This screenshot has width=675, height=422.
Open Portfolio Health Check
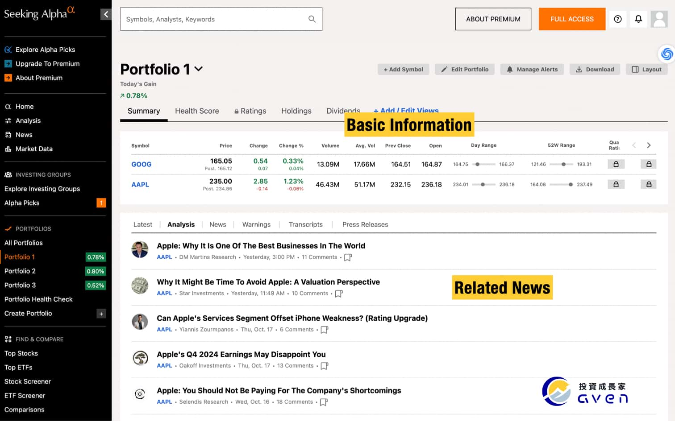38,299
